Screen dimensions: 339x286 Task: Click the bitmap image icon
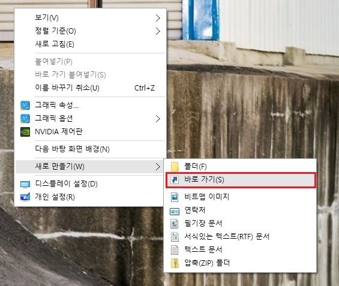(x=175, y=197)
